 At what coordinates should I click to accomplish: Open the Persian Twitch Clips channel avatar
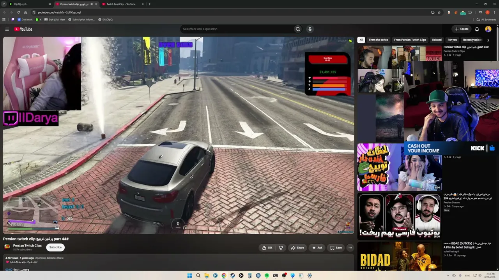(x=7, y=247)
